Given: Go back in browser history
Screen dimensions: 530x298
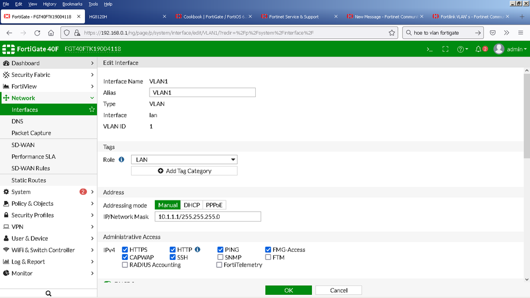Looking at the screenshot, I should click(9, 33).
